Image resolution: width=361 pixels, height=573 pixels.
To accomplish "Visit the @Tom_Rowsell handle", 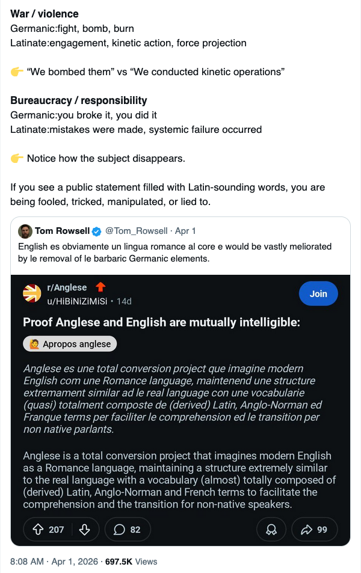I will click(135, 231).
